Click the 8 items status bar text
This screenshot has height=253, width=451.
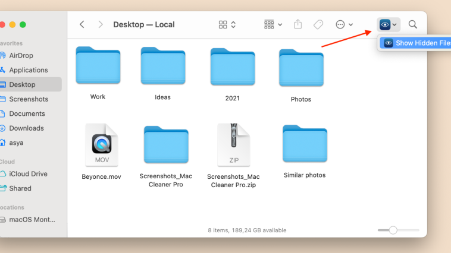[x=247, y=230]
